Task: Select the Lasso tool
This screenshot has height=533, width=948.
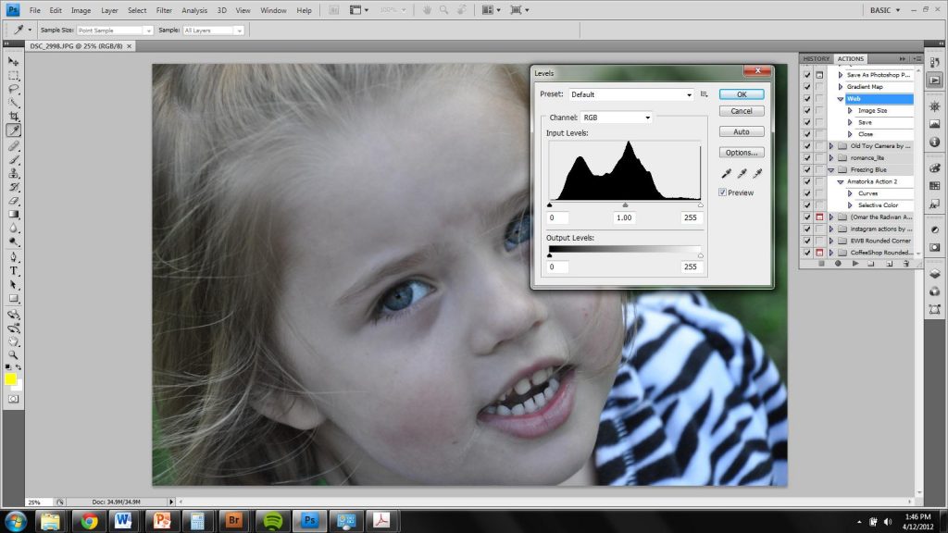Action: click(x=14, y=89)
